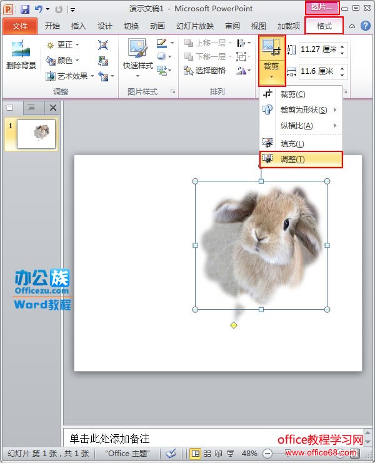Screen dimensions: 375x463
Task: Click the Save icon in quick access toolbar
Action: pos(25,9)
